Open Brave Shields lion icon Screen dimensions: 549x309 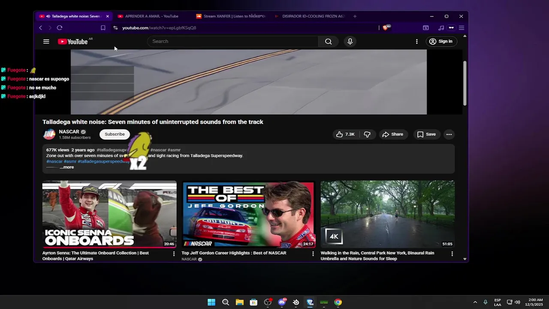coord(386,27)
